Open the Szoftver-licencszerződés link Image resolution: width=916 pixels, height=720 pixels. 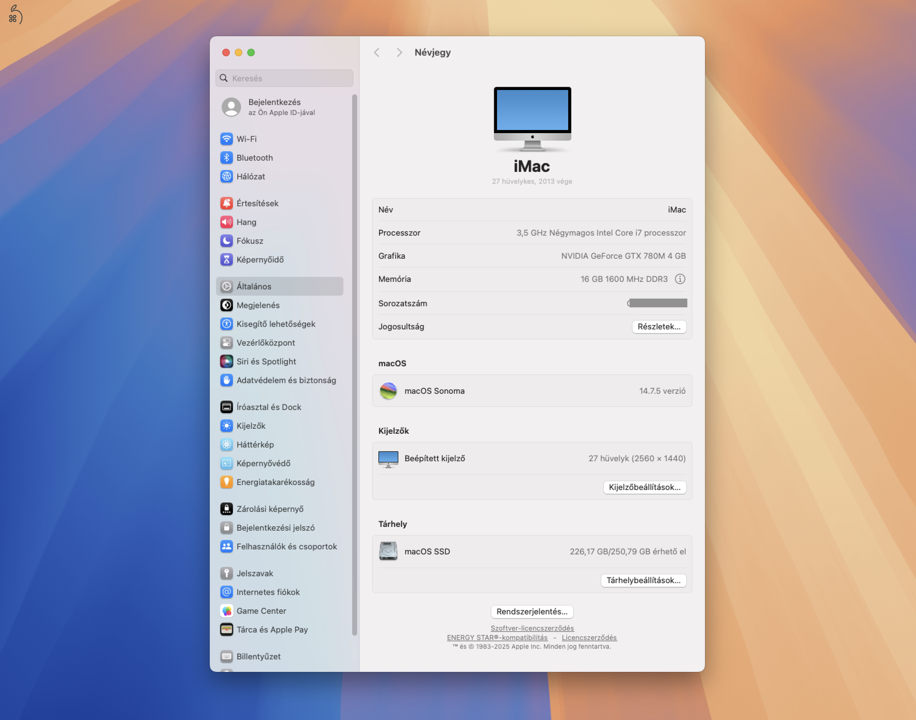pos(532,628)
